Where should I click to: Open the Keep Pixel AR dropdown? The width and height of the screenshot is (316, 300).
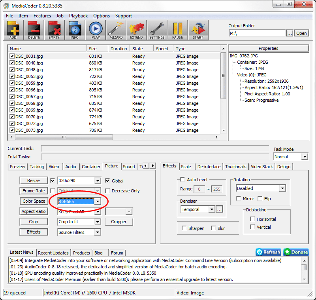tap(98, 212)
